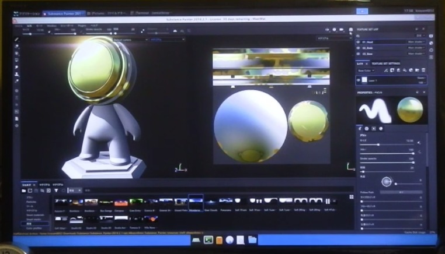The width and height of the screenshot is (445, 254).
Task: Toggle the Symmetry icon in top toolbar
Action: [175, 30]
